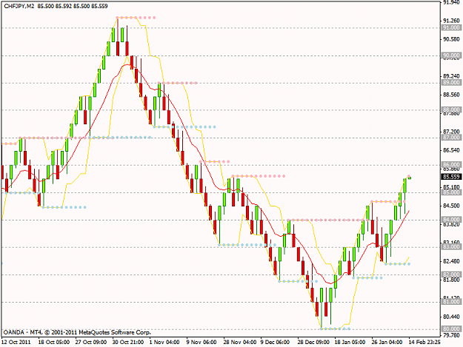The width and height of the screenshot is (463, 347).
Task: Click the 80.000 horizontal level label
Action: click(x=451, y=329)
